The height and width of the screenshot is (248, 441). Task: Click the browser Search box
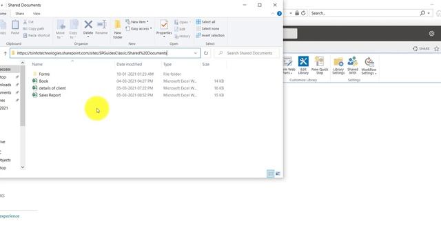365,13
